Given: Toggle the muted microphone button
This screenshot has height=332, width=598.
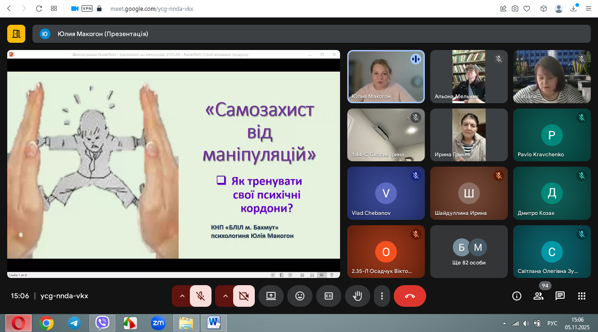Looking at the screenshot, I should tap(201, 296).
